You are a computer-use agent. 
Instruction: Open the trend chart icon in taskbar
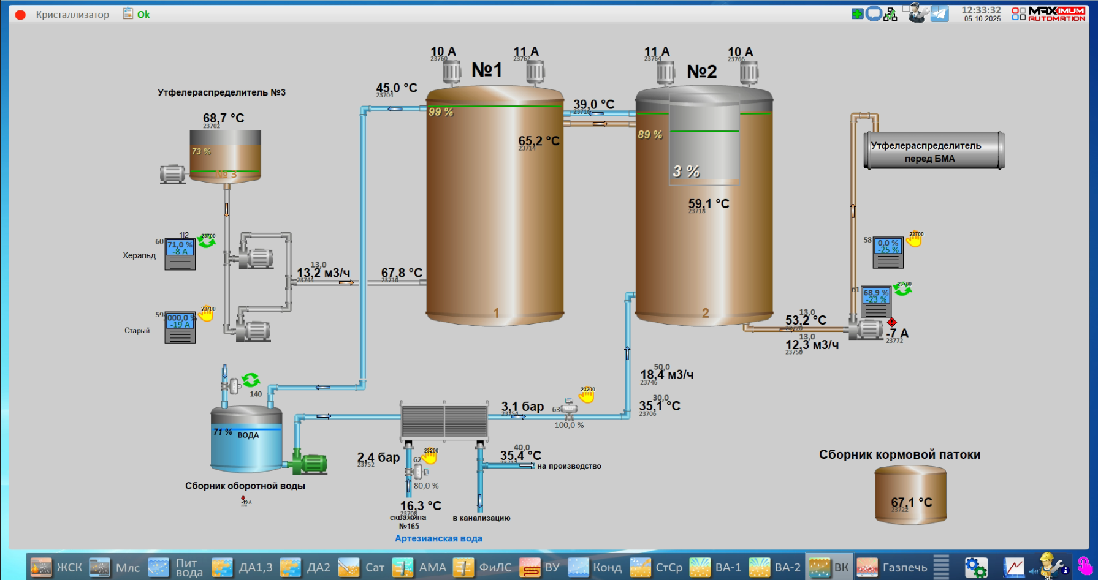pyautogui.click(x=1013, y=567)
